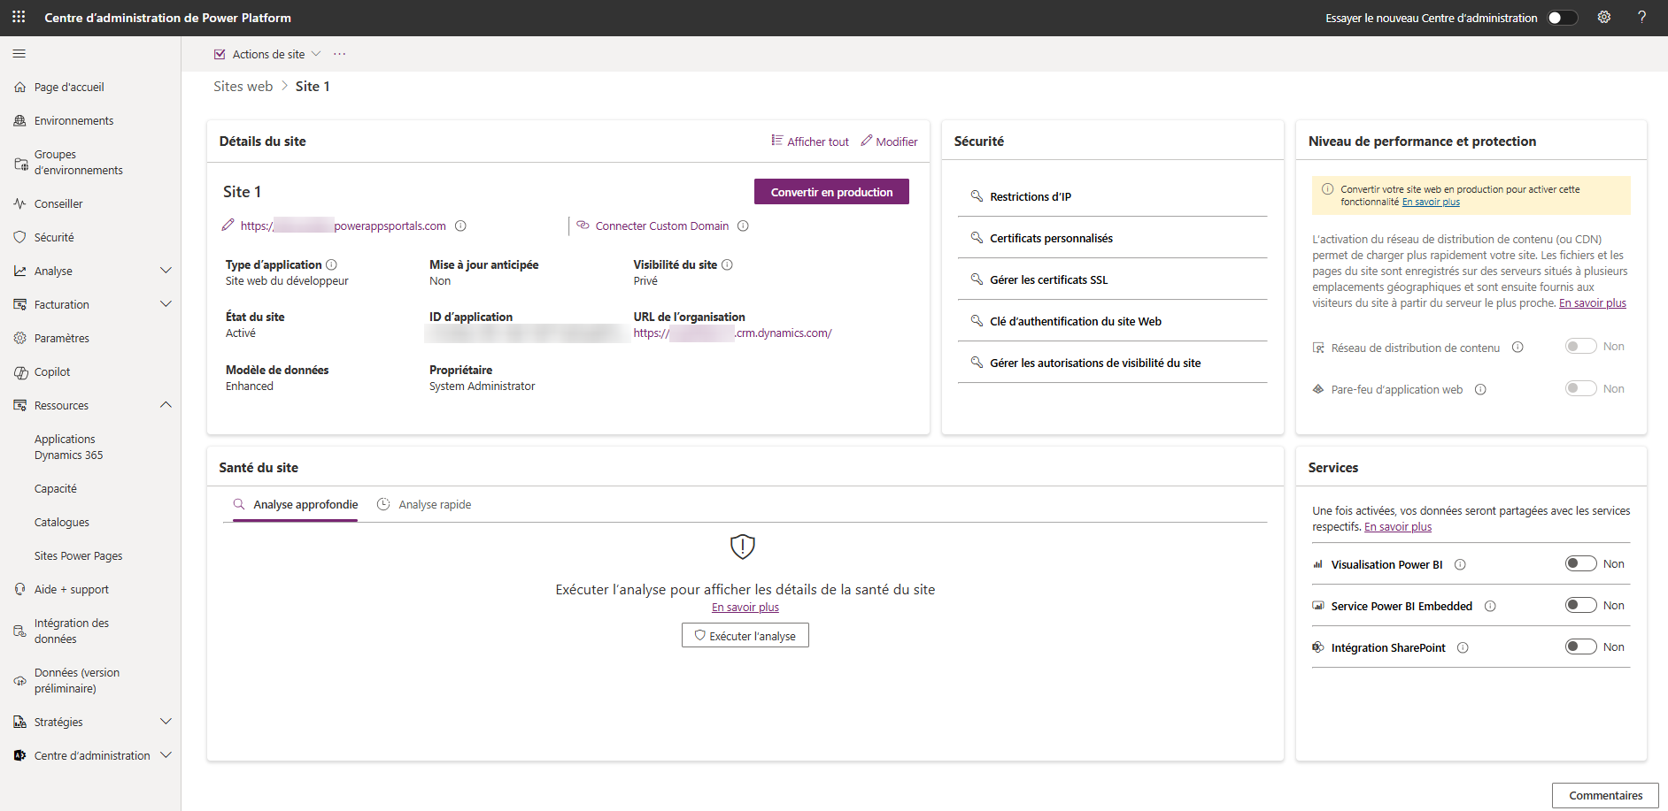The image size is (1668, 811).
Task: Enable Service Power BI Embedded switch
Action: [1580, 605]
